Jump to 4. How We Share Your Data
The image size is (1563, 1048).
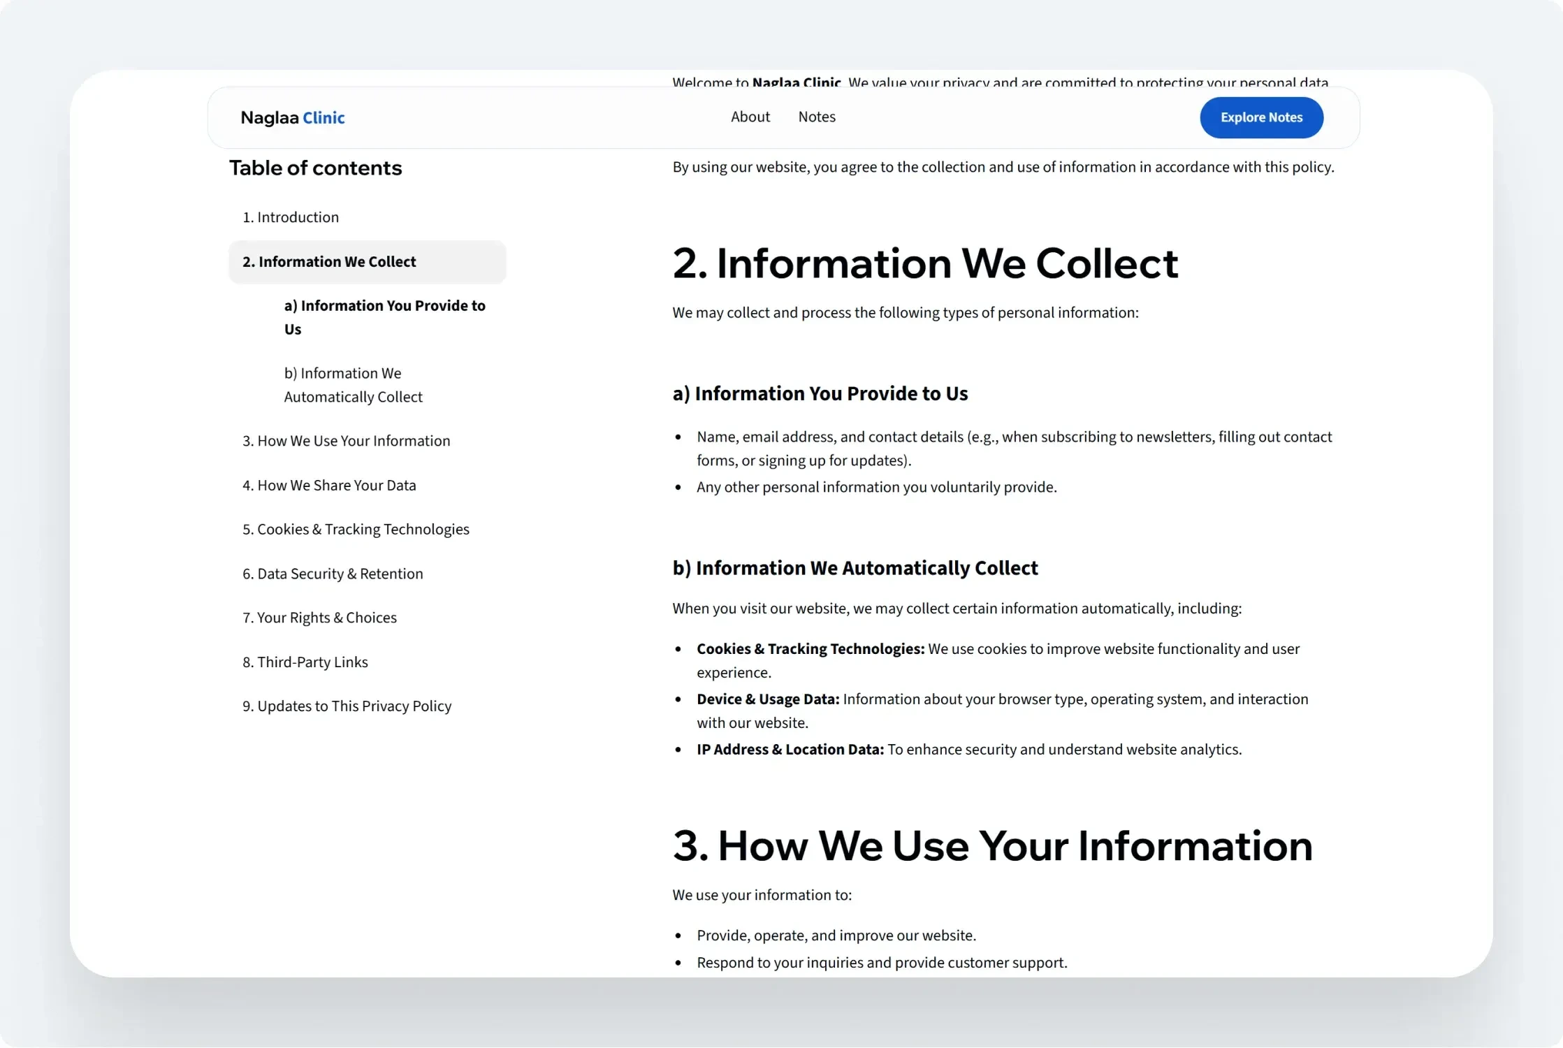point(328,486)
